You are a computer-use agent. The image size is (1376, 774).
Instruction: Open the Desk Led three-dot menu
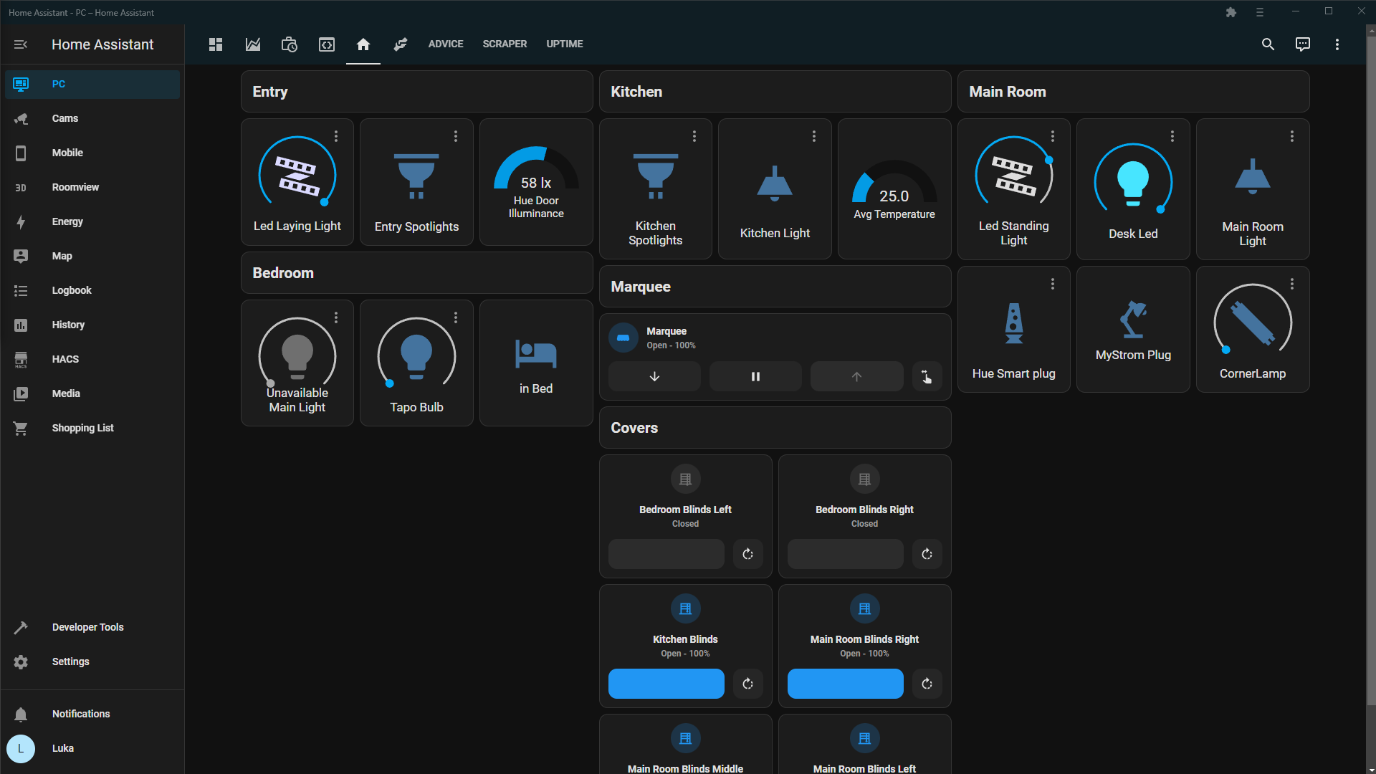(1172, 135)
